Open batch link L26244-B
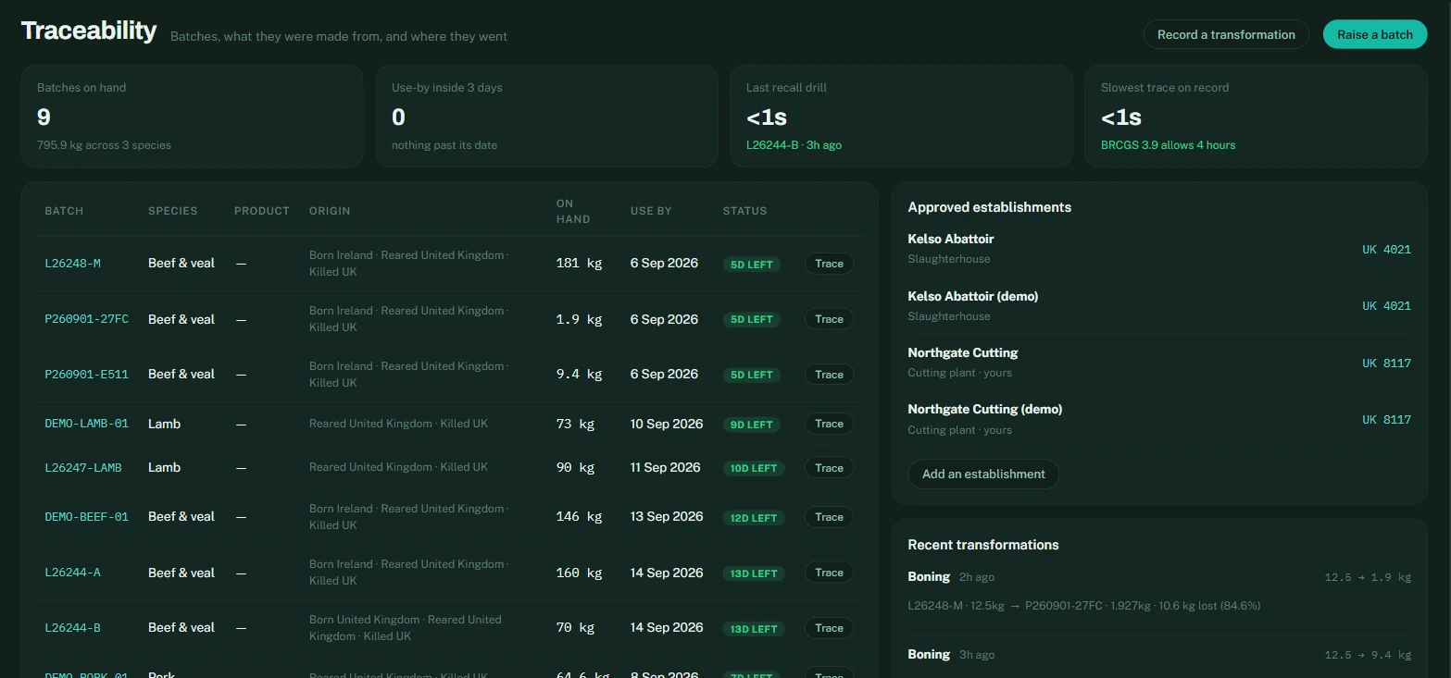 (x=72, y=628)
